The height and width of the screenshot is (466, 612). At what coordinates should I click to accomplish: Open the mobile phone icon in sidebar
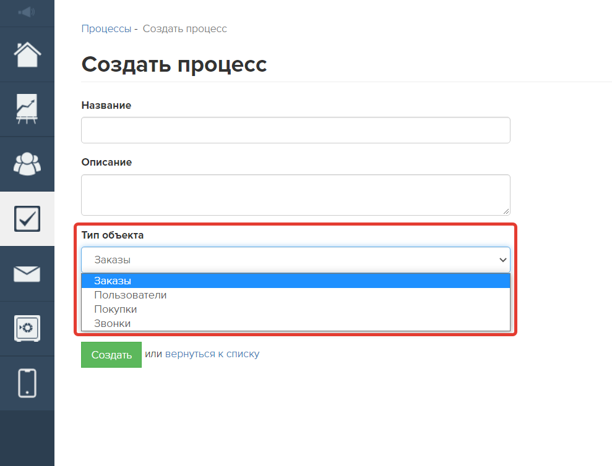click(x=27, y=383)
